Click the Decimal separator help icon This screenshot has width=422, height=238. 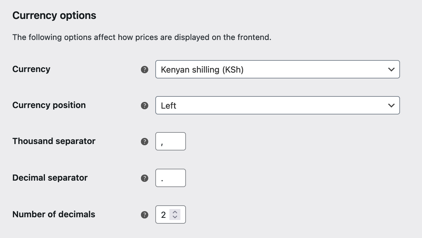click(x=144, y=178)
